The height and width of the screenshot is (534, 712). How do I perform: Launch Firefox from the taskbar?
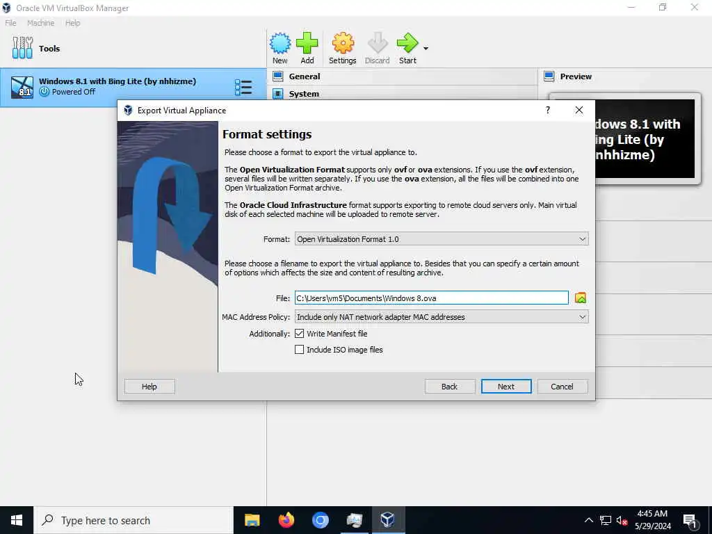click(286, 520)
